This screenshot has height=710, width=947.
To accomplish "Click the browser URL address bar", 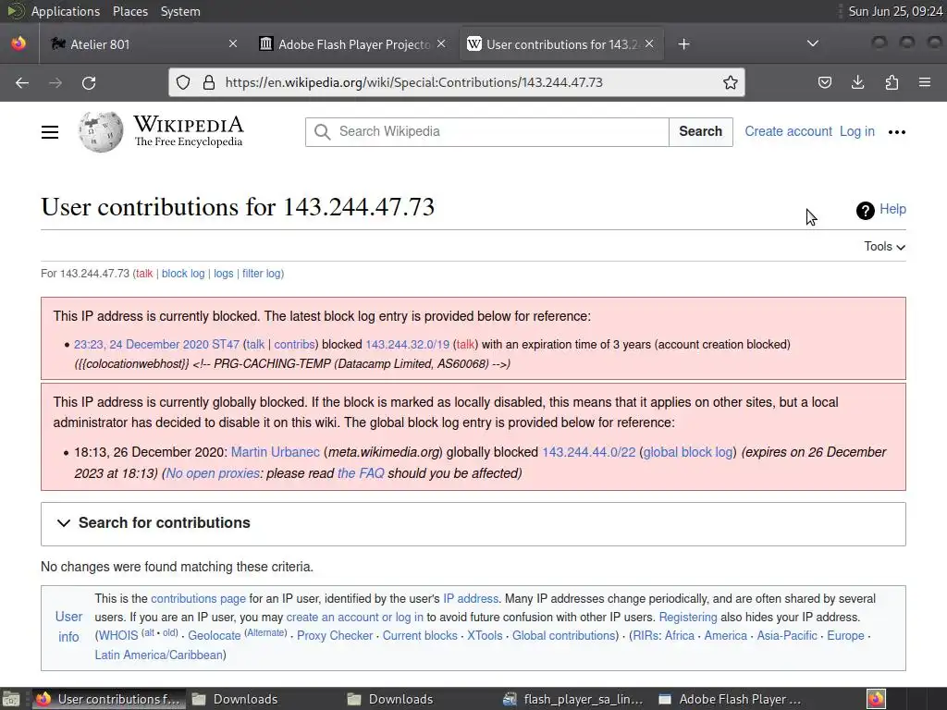I will coord(456,82).
